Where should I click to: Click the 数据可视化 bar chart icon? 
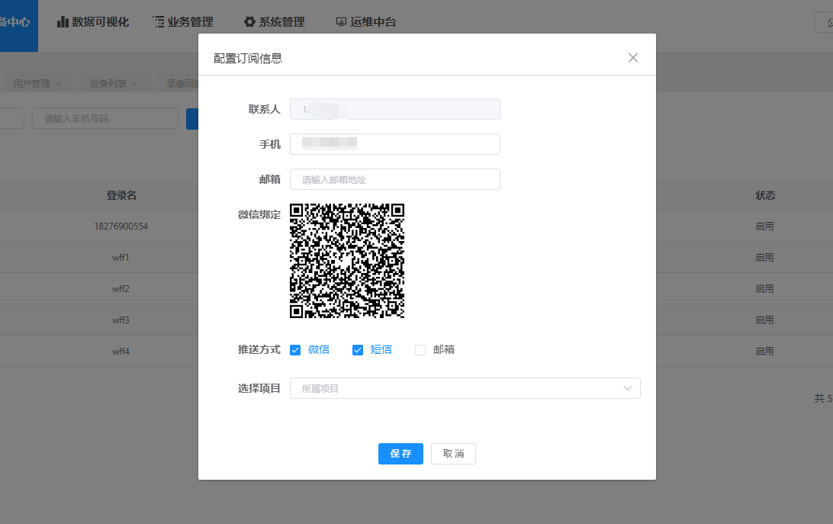coord(63,22)
